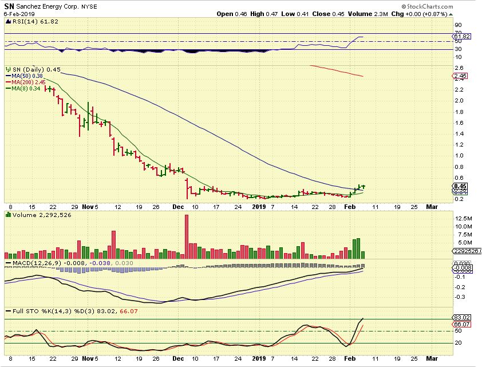
Task: Click the 90 level on RSI axis
Action: [x=459, y=25]
